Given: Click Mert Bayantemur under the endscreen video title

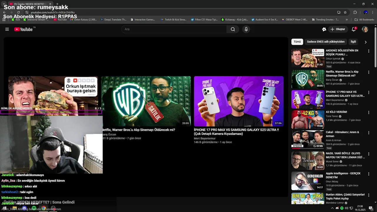Looking at the screenshot, I should click(205, 138).
